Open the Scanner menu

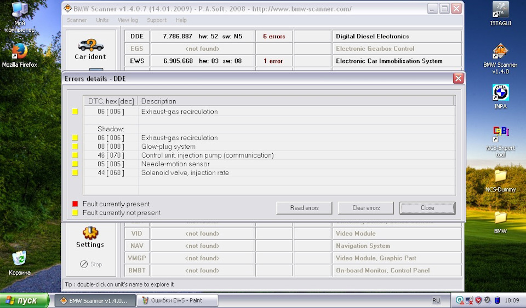click(77, 20)
